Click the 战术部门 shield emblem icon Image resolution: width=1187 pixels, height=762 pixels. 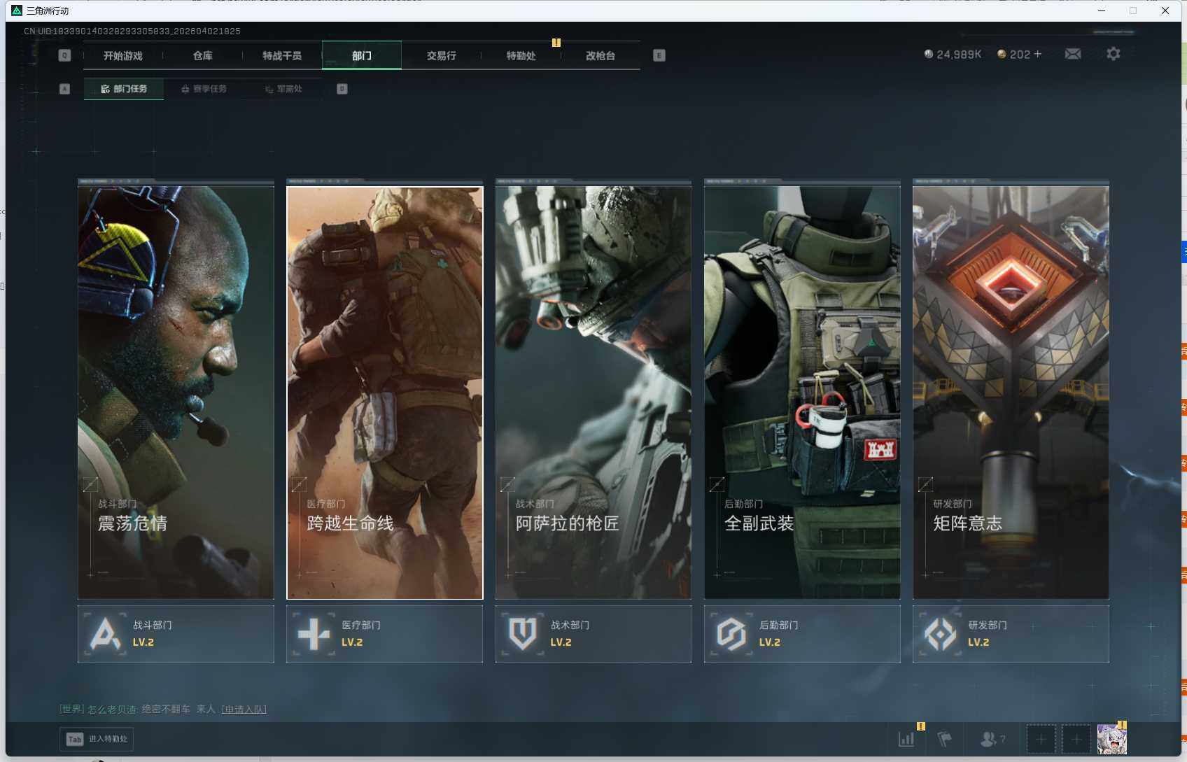click(523, 634)
